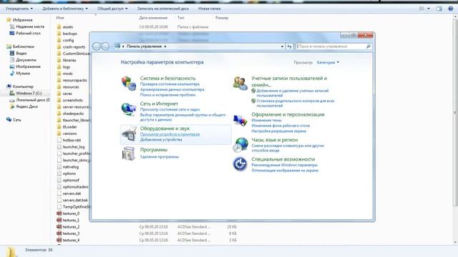
Task: Open the Programs category icon
Action: click(129, 153)
